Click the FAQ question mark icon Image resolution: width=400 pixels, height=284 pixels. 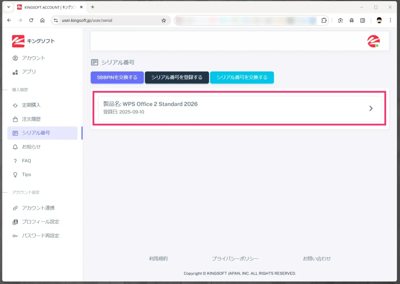tap(15, 161)
